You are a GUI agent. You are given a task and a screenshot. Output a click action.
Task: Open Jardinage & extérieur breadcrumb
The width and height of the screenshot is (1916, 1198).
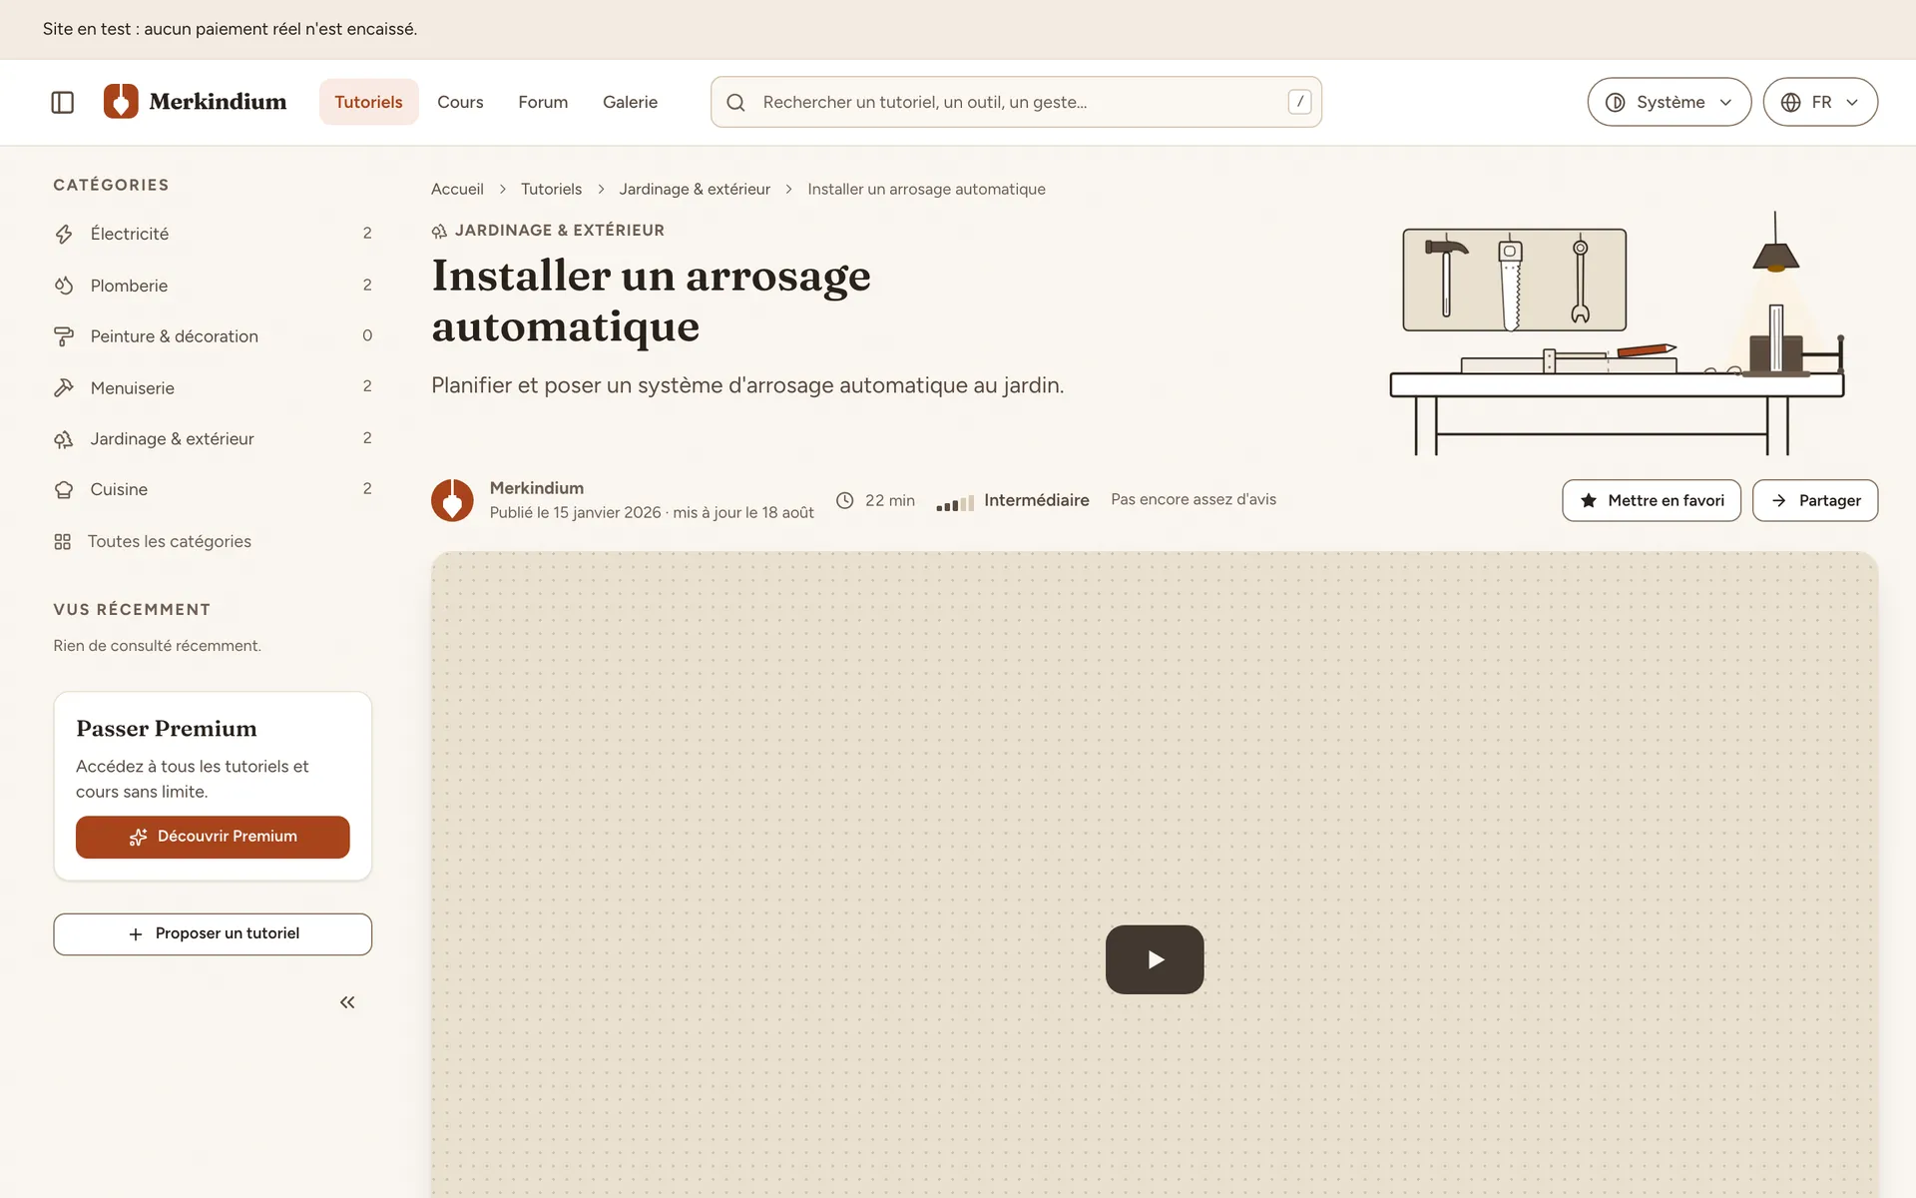695,189
